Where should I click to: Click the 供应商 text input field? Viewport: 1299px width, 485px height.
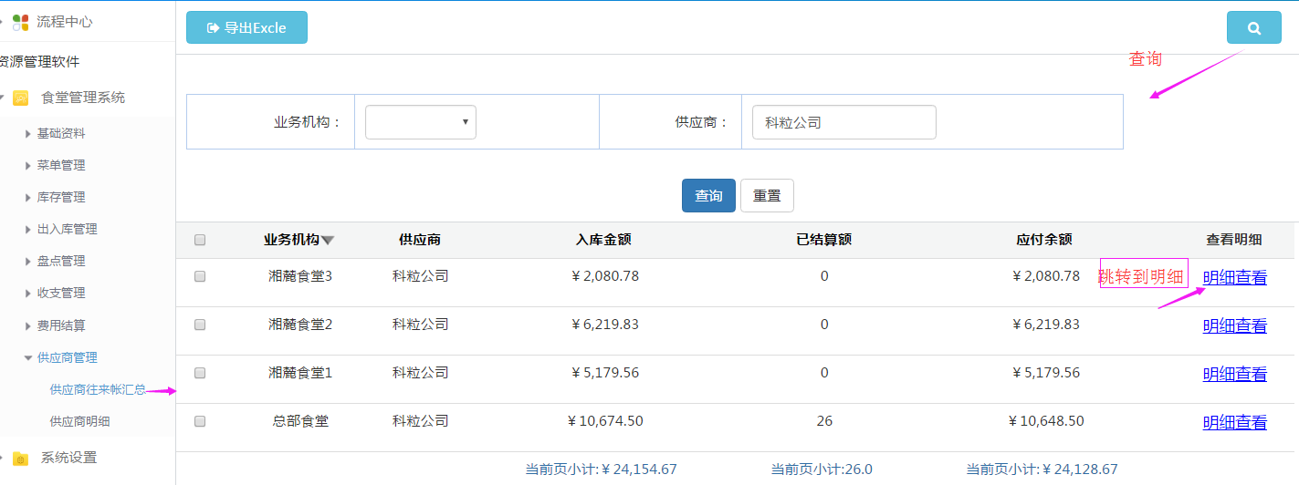[843, 122]
